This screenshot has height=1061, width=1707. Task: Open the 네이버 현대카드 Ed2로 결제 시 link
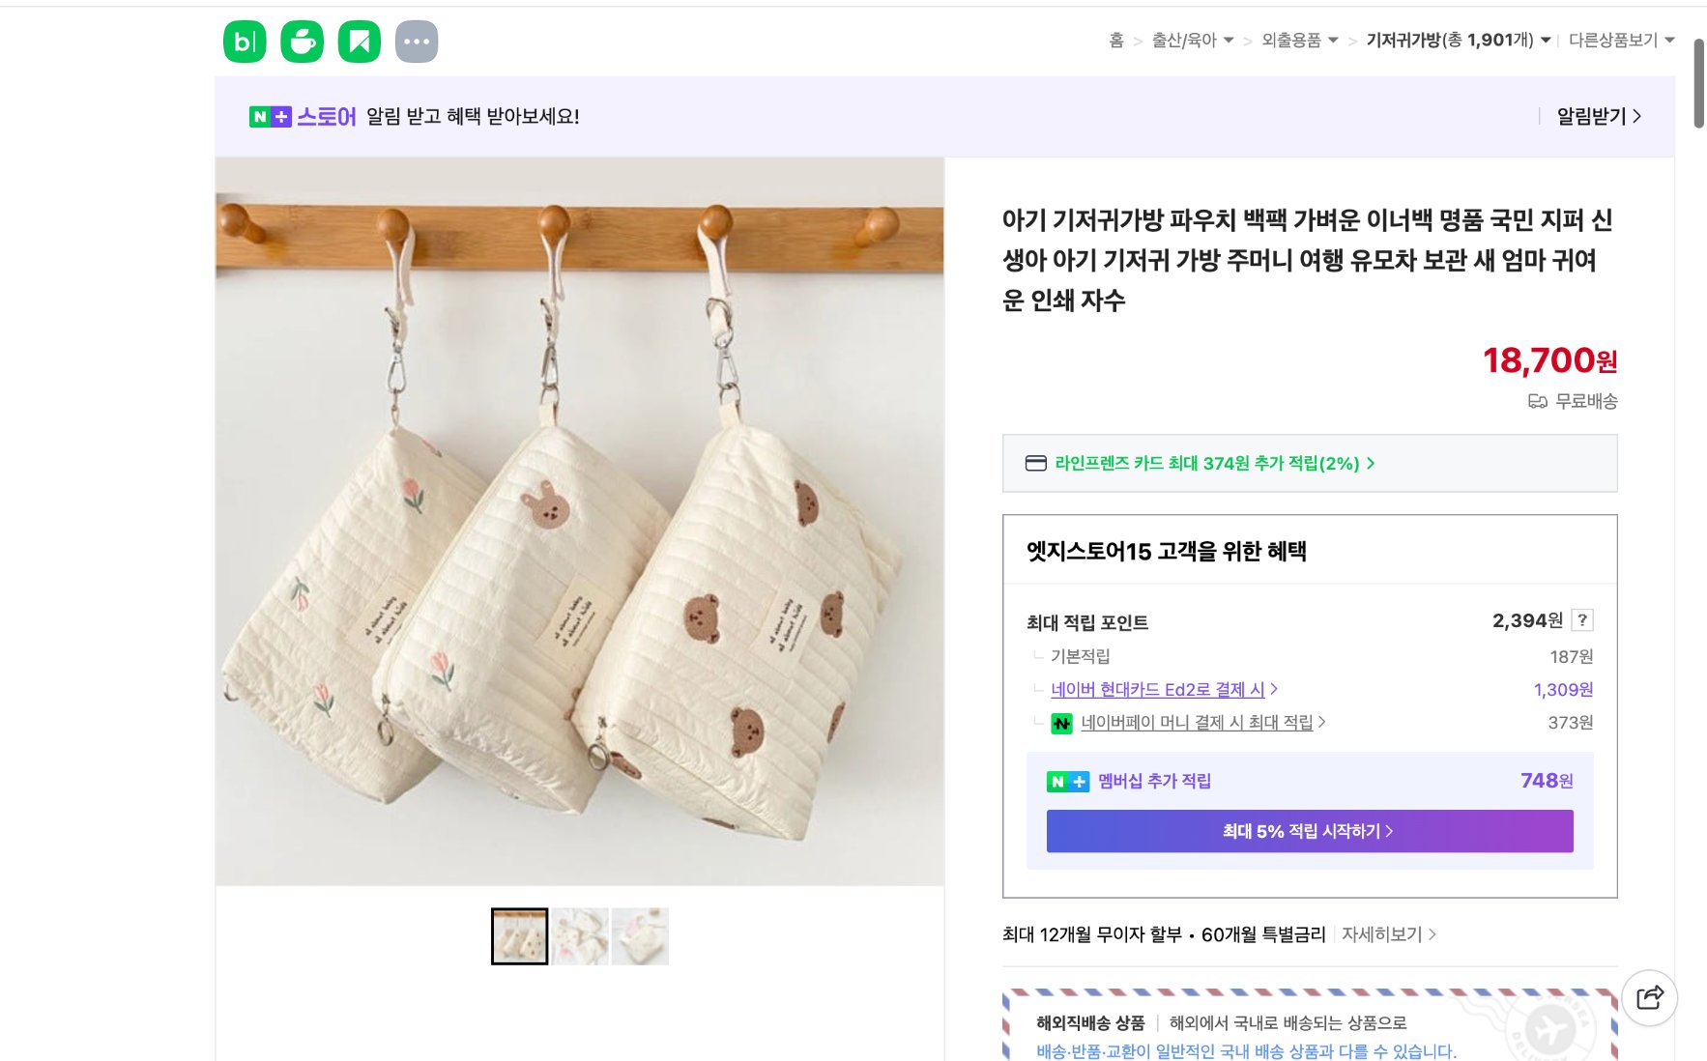tap(1157, 689)
